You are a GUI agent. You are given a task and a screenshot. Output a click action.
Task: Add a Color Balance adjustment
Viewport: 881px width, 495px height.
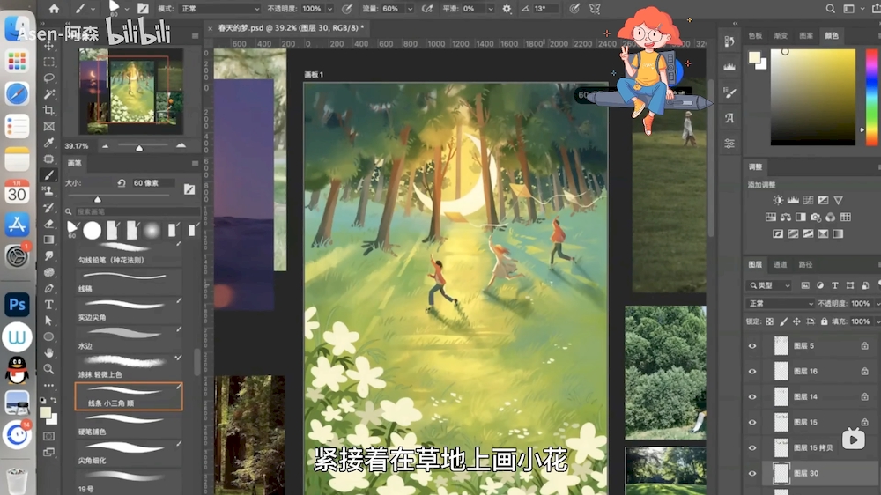786,217
